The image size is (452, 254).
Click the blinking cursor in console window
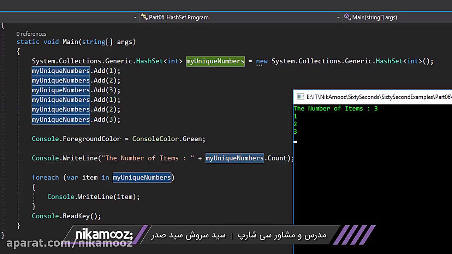(295, 142)
